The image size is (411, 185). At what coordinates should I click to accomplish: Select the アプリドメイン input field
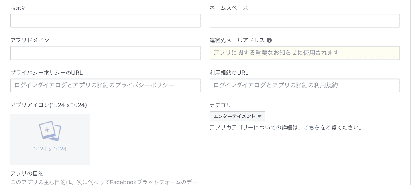click(105, 53)
